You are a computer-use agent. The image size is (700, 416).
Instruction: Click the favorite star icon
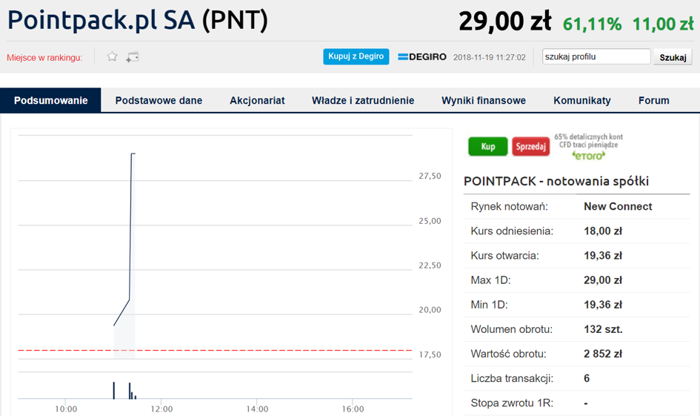(113, 57)
